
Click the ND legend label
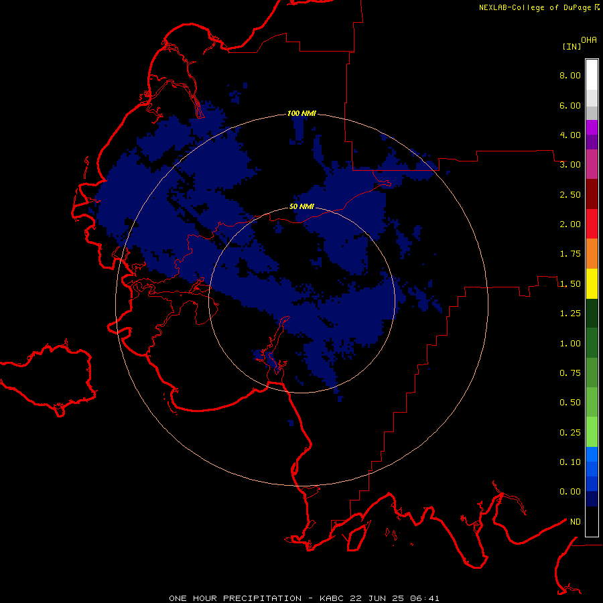[576, 522]
